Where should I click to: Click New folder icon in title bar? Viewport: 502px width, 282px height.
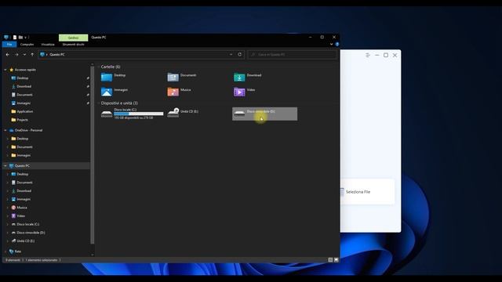(20, 38)
